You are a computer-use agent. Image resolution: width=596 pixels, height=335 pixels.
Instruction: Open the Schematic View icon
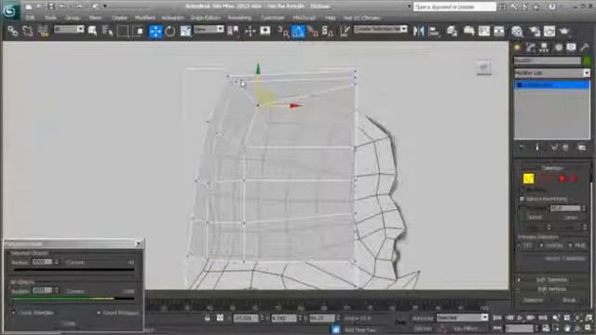(499, 31)
